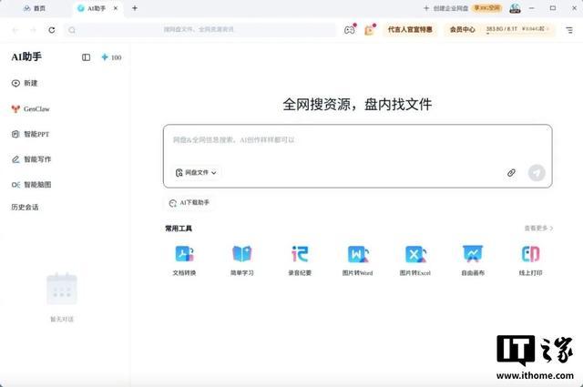The height and width of the screenshot is (387, 583).
Task: Open AI下载助手
Action: point(189,203)
